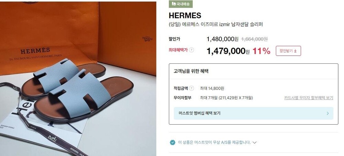The height and width of the screenshot is (156, 344).
Task: Click the HERMES brand name heading
Action: (185, 15)
